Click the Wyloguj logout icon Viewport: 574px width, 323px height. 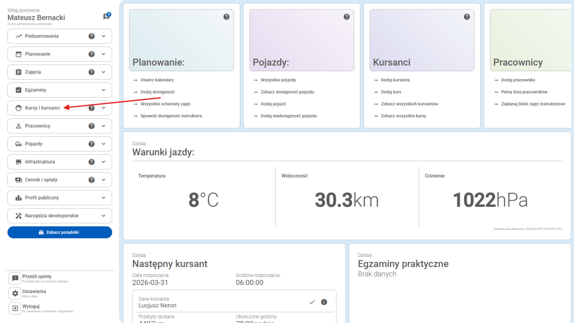click(15, 308)
